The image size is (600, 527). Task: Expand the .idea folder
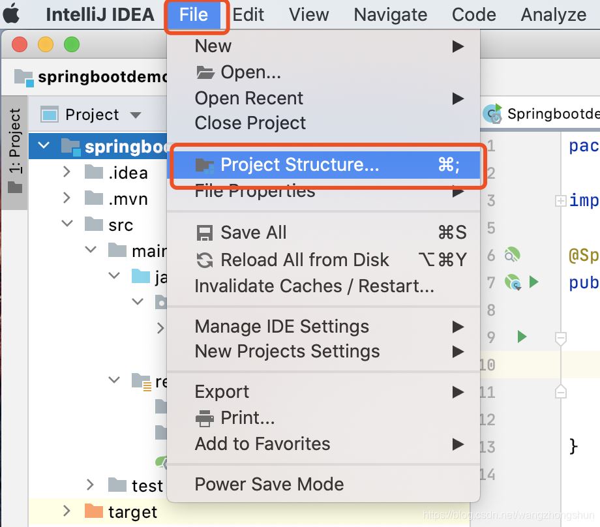[65, 172]
